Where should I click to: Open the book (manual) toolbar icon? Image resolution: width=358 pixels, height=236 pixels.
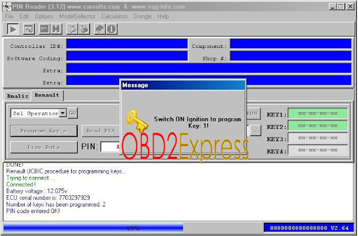pyautogui.click(x=100, y=29)
